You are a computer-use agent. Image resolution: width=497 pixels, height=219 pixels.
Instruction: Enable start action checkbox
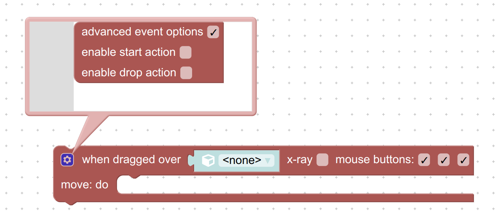[x=185, y=52]
